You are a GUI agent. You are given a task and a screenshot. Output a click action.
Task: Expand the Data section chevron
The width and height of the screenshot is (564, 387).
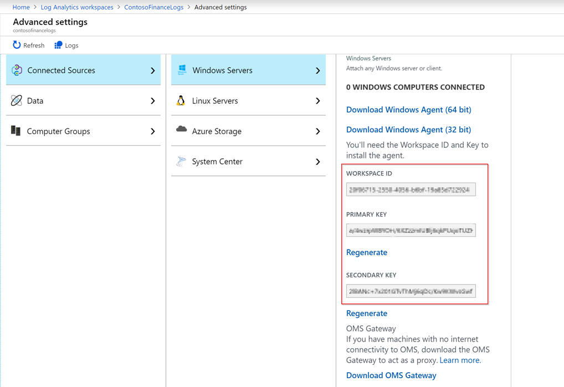[x=154, y=101]
